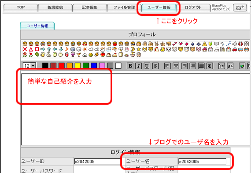251x173 pixels.
Task: Click into the profile text area
Action: coord(136,109)
